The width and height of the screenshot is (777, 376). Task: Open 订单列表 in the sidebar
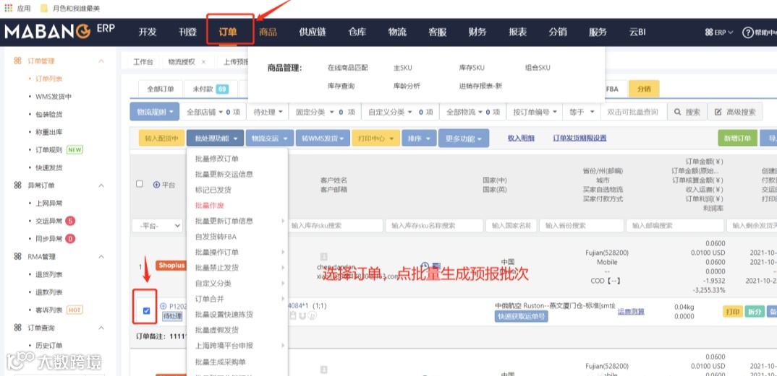click(49, 79)
